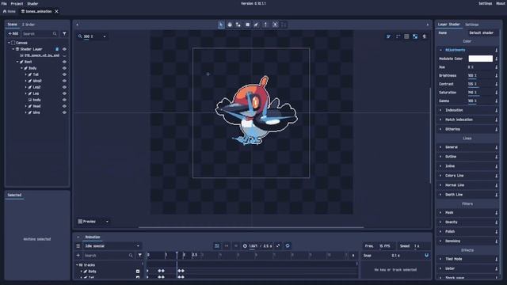Expand the Indexation section
Viewport: 507px width, 285px height.
tap(440, 110)
